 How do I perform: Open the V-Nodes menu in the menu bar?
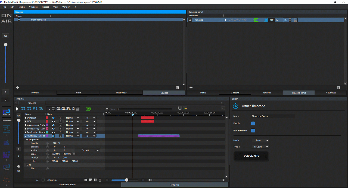tap(33, 7)
